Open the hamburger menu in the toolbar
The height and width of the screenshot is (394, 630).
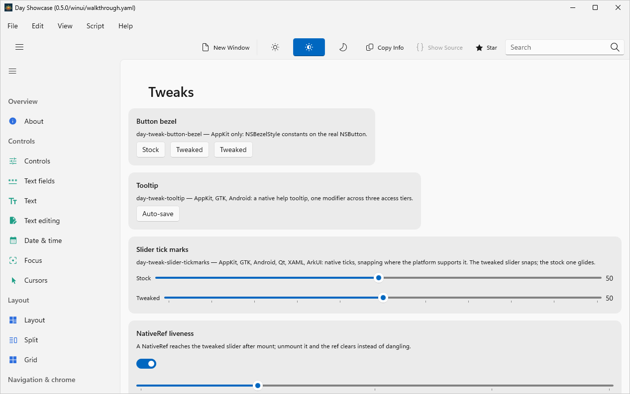click(19, 47)
